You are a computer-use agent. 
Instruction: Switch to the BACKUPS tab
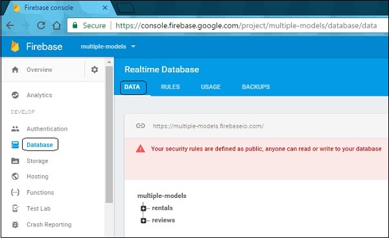256,87
